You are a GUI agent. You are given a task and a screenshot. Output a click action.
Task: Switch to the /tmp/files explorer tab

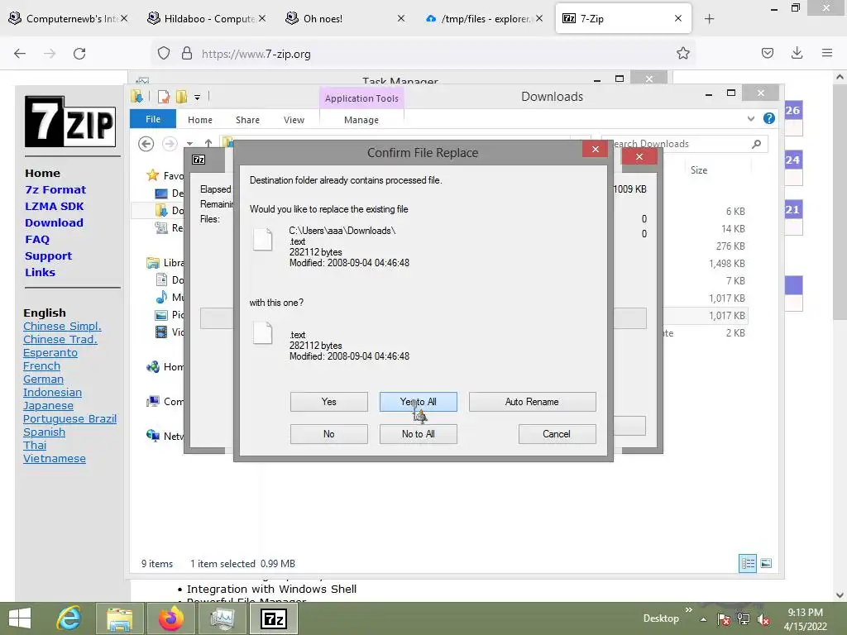(x=484, y=18)
